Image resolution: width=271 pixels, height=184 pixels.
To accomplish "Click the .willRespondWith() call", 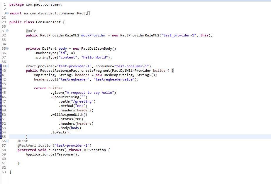I will click(69, 115).
